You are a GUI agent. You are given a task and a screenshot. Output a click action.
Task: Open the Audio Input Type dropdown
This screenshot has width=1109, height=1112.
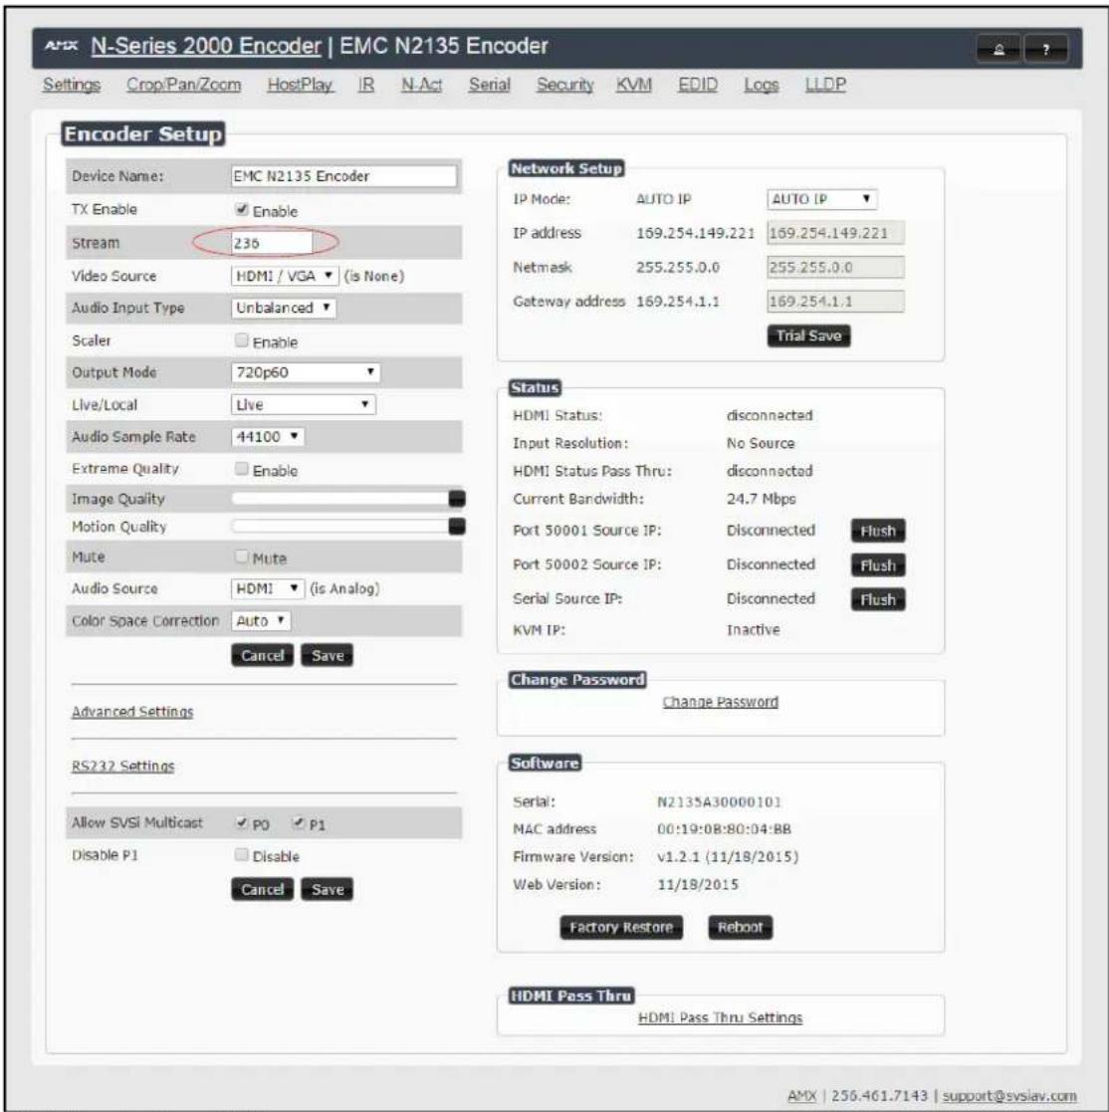click(x=283, y=308)
